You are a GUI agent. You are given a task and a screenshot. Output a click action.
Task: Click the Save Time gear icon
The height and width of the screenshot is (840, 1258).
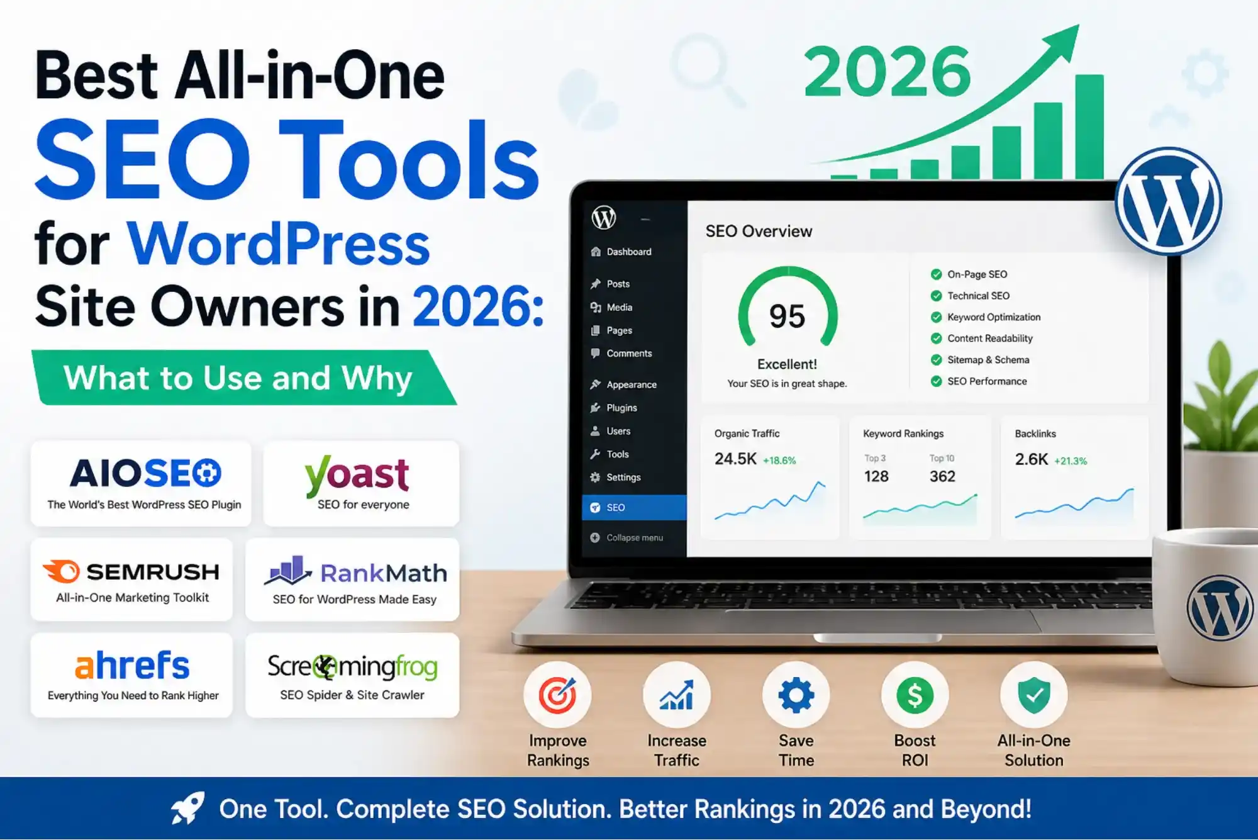(x=796, y=695)
